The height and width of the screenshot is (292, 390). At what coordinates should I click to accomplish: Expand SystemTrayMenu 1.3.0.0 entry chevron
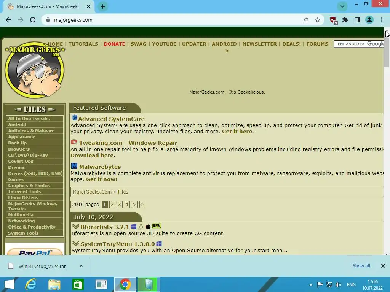coord(76,244)
